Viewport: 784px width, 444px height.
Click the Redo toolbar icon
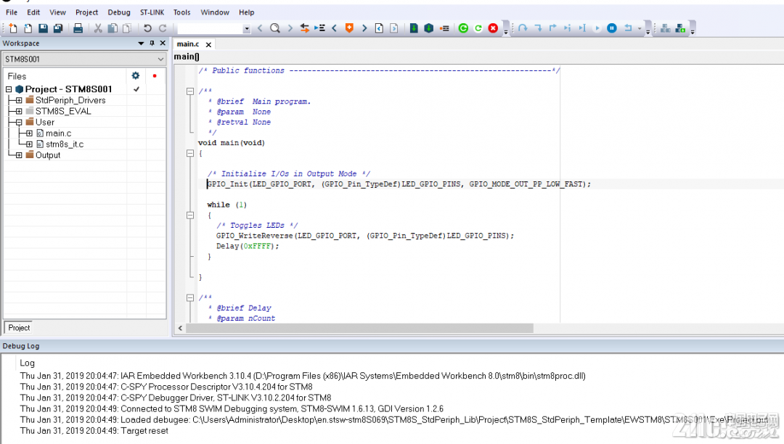coord(163,28)
